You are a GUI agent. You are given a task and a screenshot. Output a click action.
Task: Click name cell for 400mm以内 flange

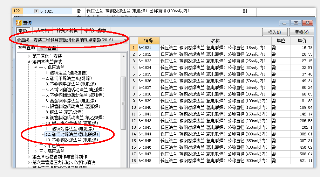click(216, 147)
